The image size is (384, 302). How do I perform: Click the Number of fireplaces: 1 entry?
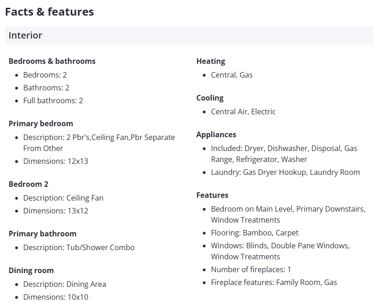[251, 269]
